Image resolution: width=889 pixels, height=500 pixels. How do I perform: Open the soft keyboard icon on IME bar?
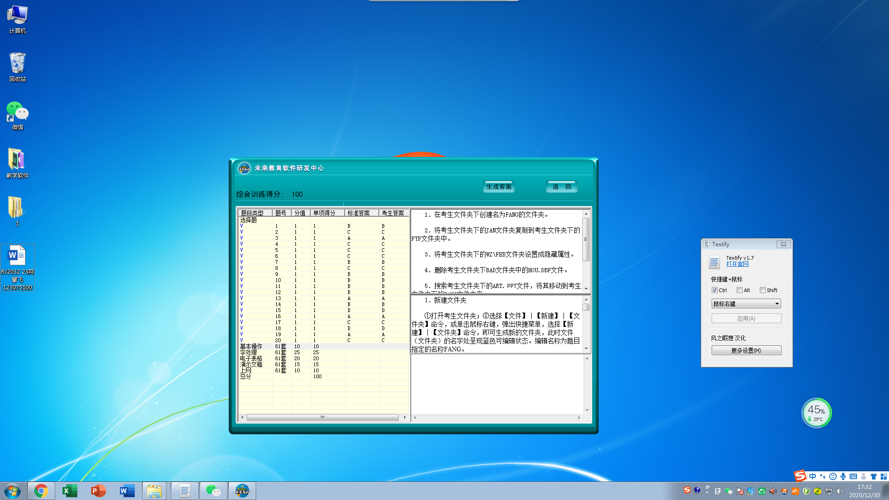click(853, 476)
